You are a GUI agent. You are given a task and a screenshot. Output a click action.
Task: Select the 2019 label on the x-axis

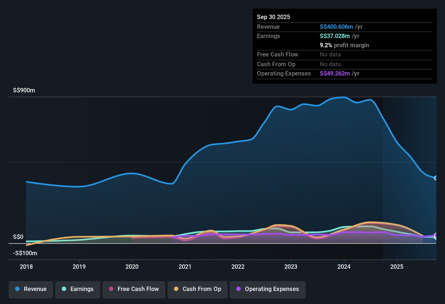pos(79,267)
